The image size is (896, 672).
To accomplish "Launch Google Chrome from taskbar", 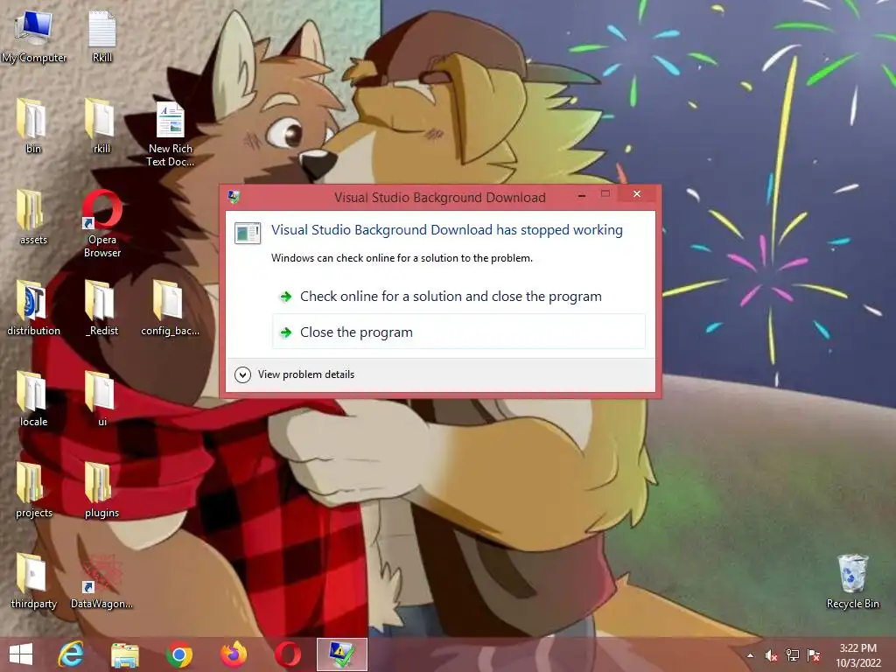I will pyautogui.click(x=178, y=654).
